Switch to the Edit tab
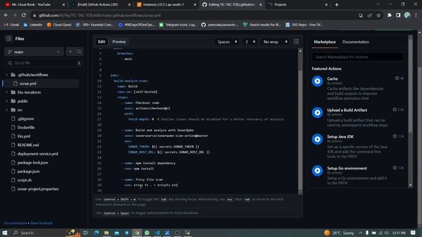422x237 pixels. tap(102, 41)
